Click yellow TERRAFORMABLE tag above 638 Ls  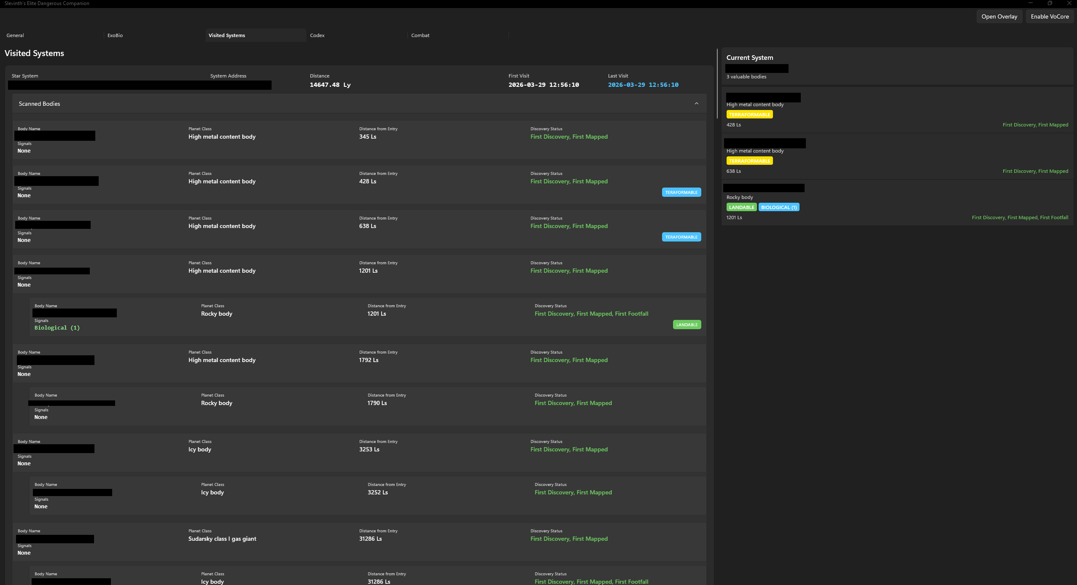(749, 161)
